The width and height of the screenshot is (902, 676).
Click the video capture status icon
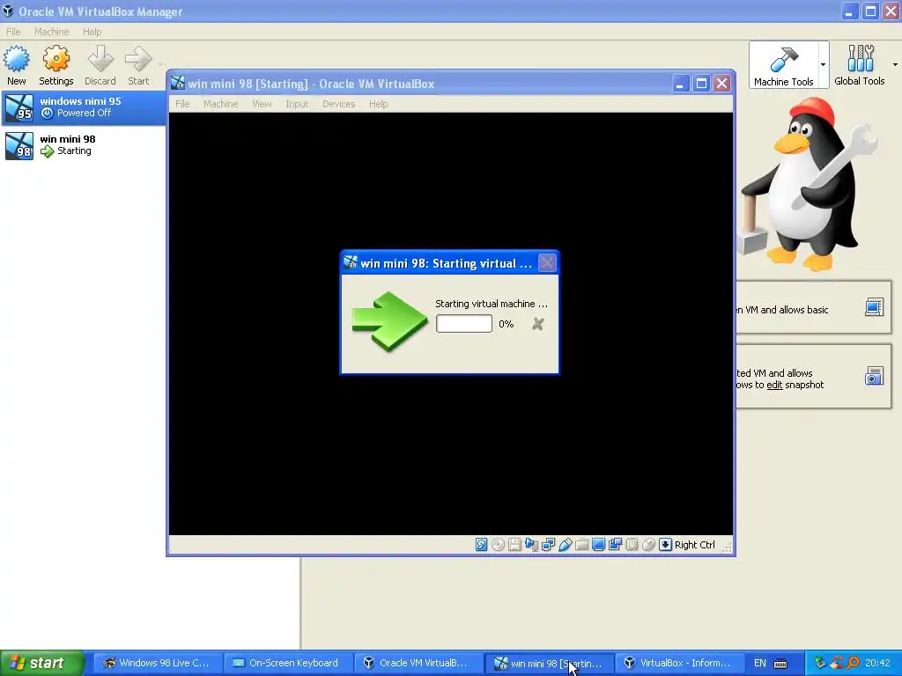[615, 545]
